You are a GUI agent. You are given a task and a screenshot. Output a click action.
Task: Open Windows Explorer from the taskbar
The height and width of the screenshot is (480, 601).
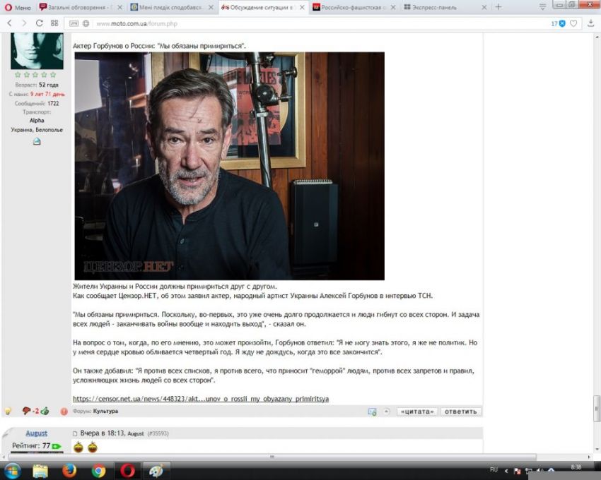click(x=40, y=470)
